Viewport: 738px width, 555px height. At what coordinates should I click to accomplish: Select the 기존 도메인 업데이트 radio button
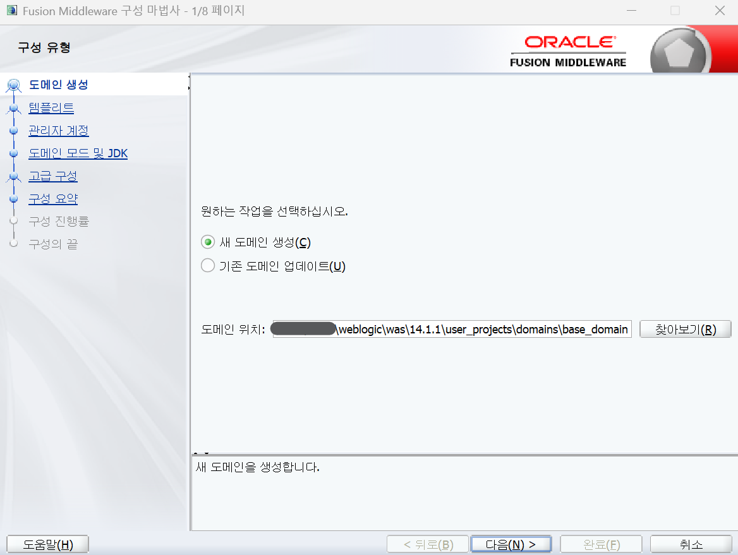(x=207, y=266)
